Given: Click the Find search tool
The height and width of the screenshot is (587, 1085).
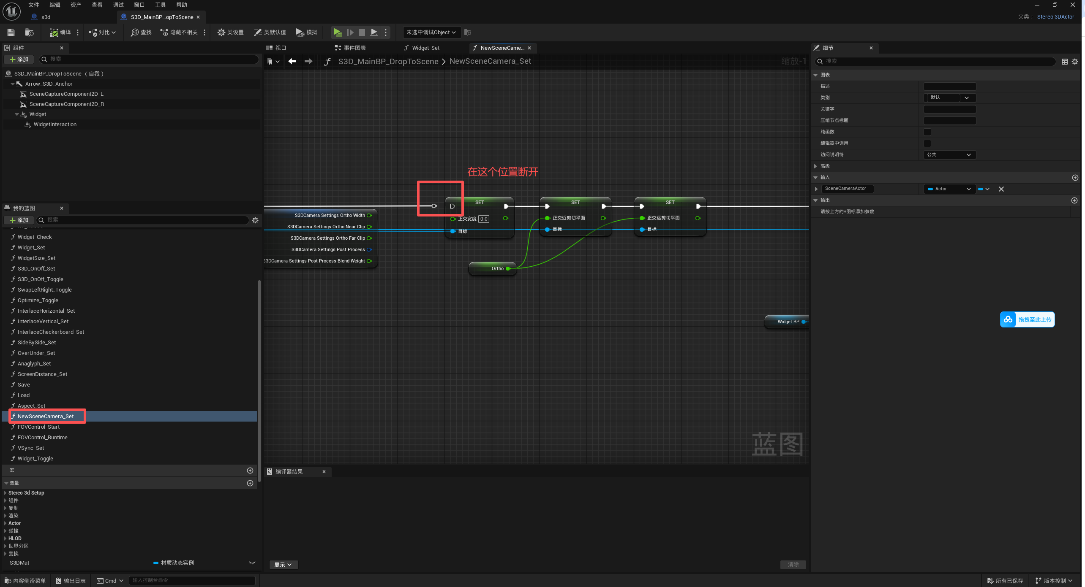Looking at the screenshot, I should click(141, 32).
